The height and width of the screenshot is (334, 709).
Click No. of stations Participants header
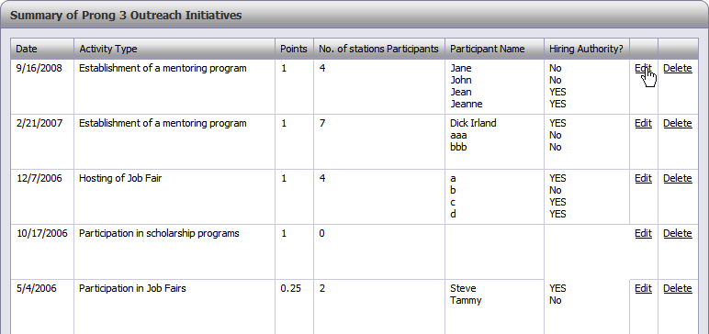coord(379,49)
